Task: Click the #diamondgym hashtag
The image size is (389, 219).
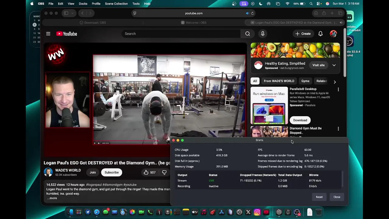Action: [112, 185]
